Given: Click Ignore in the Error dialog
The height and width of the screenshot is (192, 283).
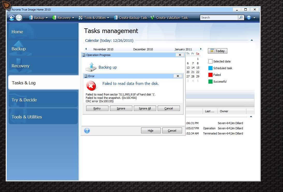Looking at the screenshot, I should (121, 108).
